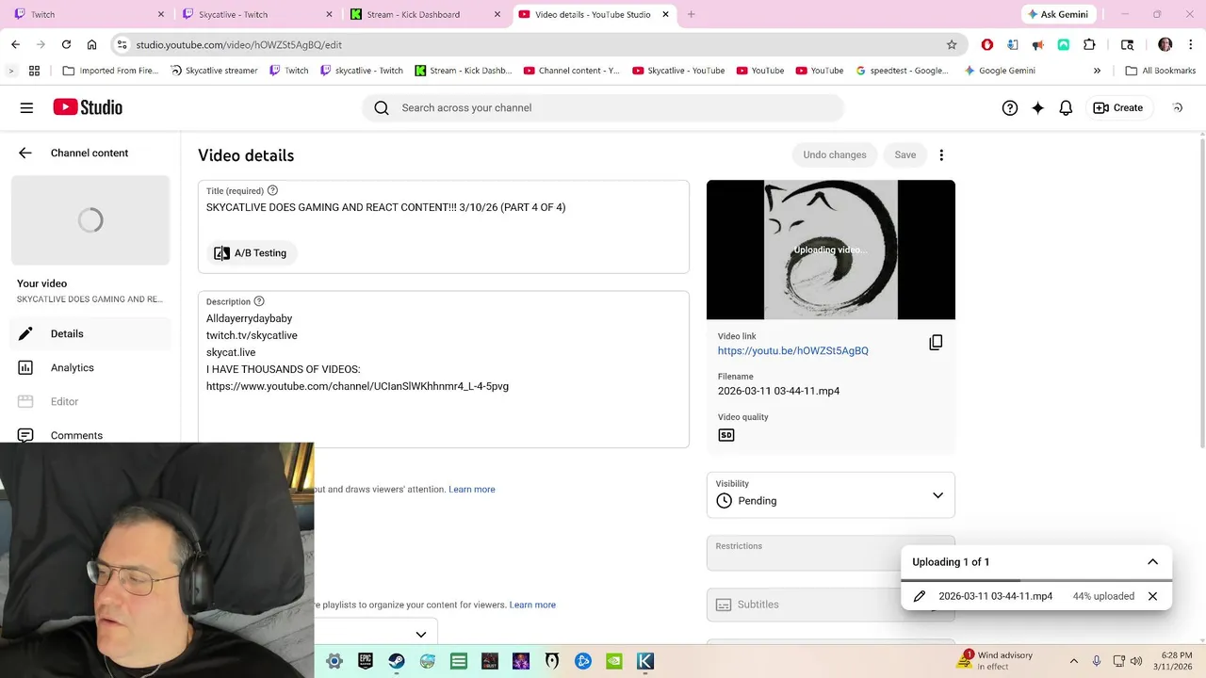Open Kick app from the taskbar
Screen dimensions: 1206x678
coord(645,661)
